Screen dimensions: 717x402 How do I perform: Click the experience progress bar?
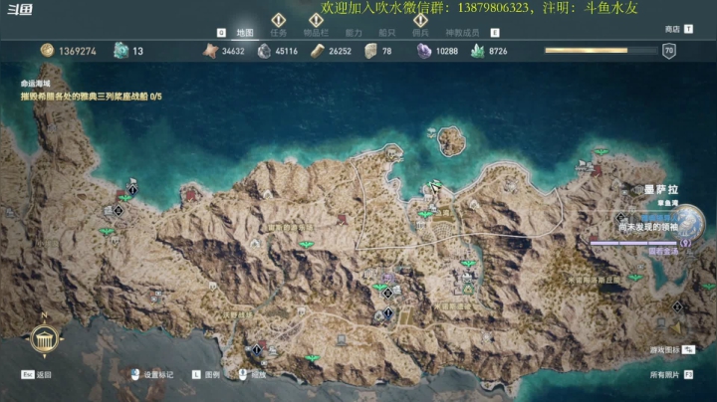click(x=600, y=50)
